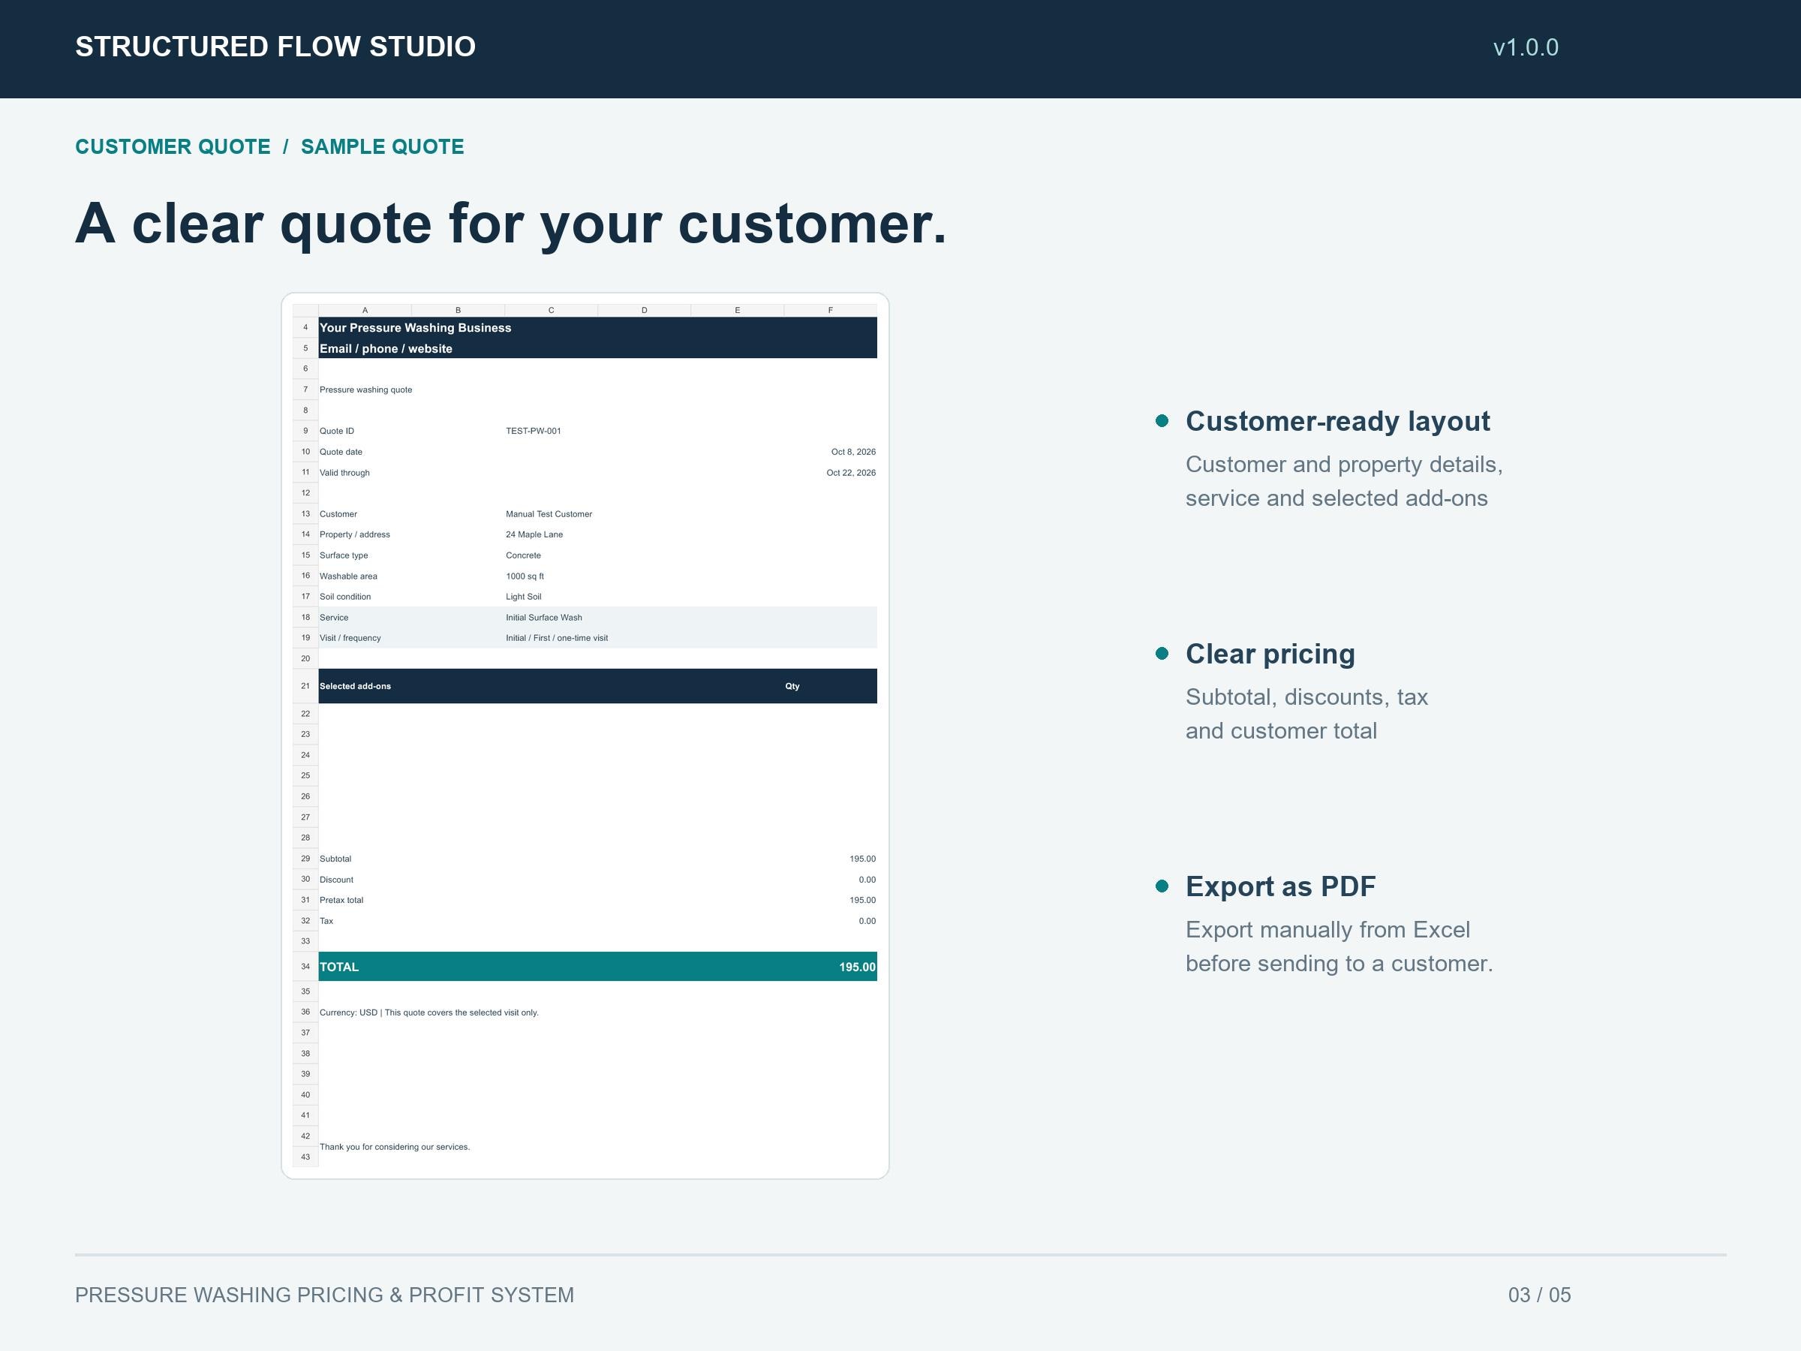Image resolution: width=1801 pixels, height=1351 pixels.
Task: Click the 'Clear pricing' heading
Action: 1270,654
